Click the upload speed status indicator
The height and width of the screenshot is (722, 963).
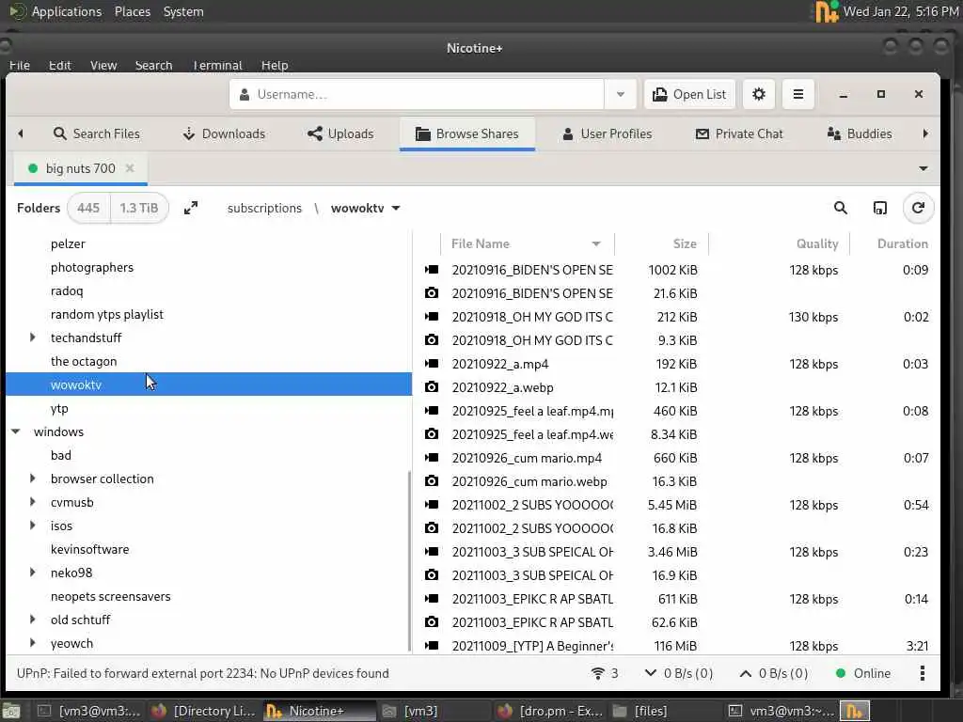pyautogui.click(x=773, y=673)
